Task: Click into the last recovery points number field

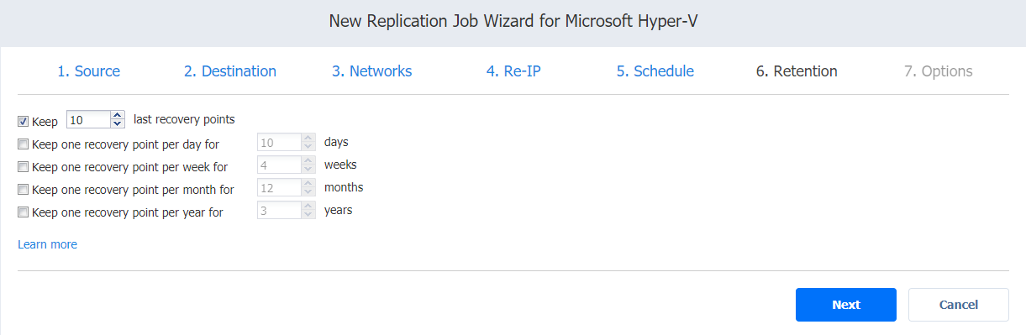Action: click(88, 120)
